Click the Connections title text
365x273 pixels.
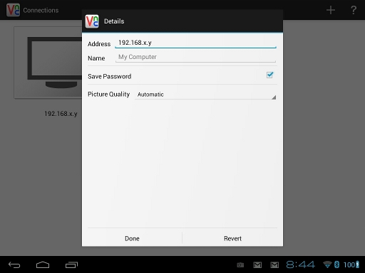click(41, 11)
